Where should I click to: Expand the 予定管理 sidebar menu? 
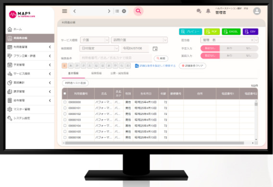click(30, 65)
